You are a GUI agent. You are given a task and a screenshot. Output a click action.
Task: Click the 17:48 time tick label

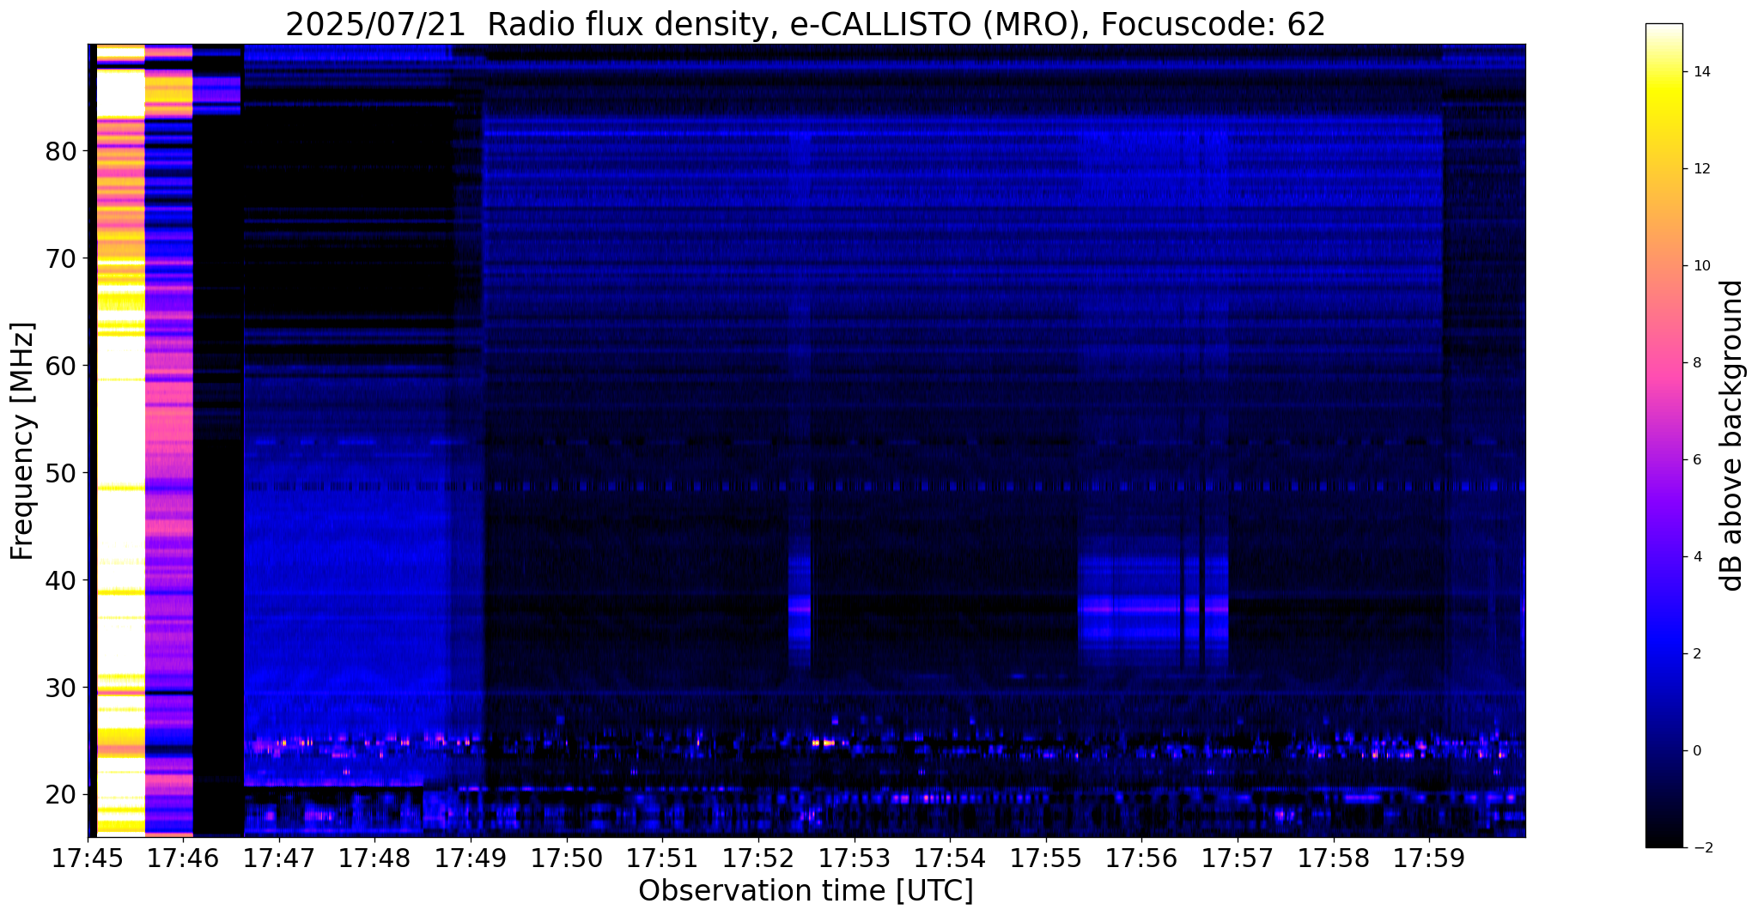(x=374, y=858)
